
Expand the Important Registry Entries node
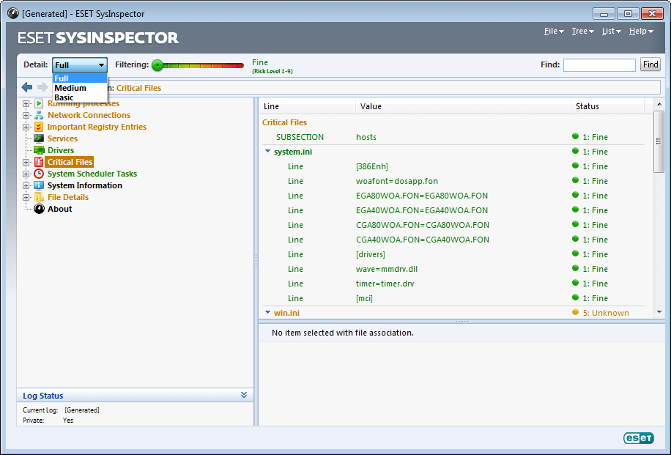coord(26,127)
